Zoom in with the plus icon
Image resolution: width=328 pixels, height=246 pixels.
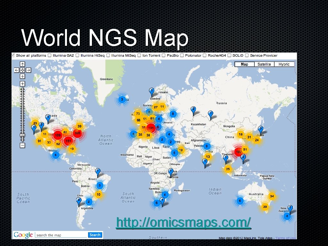(x=22, y=83)
